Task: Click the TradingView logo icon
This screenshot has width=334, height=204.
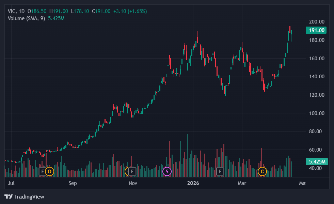Action: (9, 197)
